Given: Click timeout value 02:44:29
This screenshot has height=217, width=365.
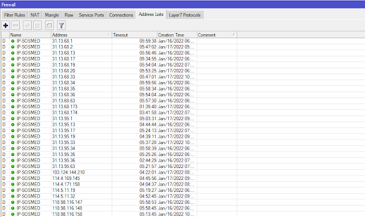Looking at the screenshot, I should tap(148, 160).
